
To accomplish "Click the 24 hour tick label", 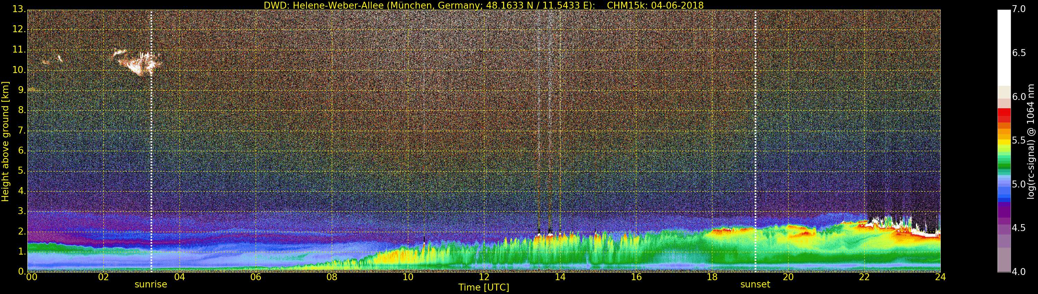I will click(940, 277).
